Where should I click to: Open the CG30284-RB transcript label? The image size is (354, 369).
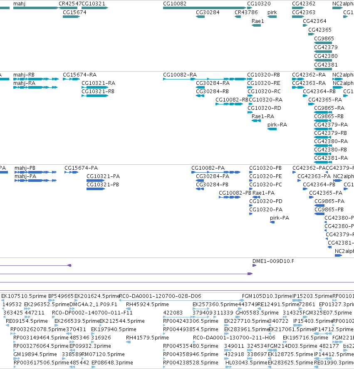[212, 91]
